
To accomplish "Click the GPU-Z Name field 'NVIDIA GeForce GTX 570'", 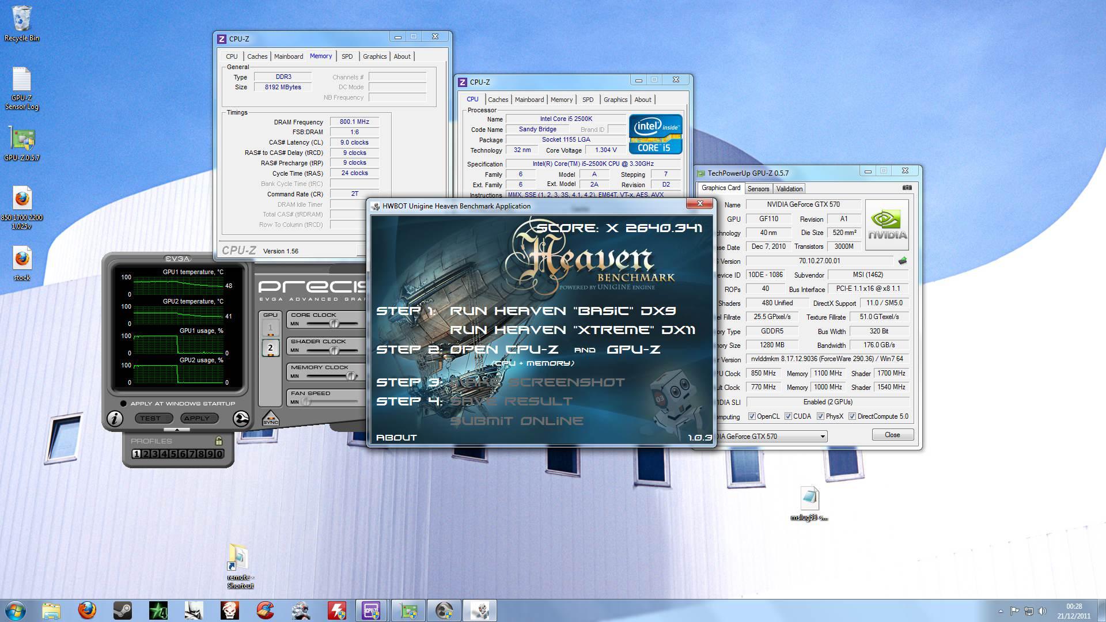I will pos(803,204).
